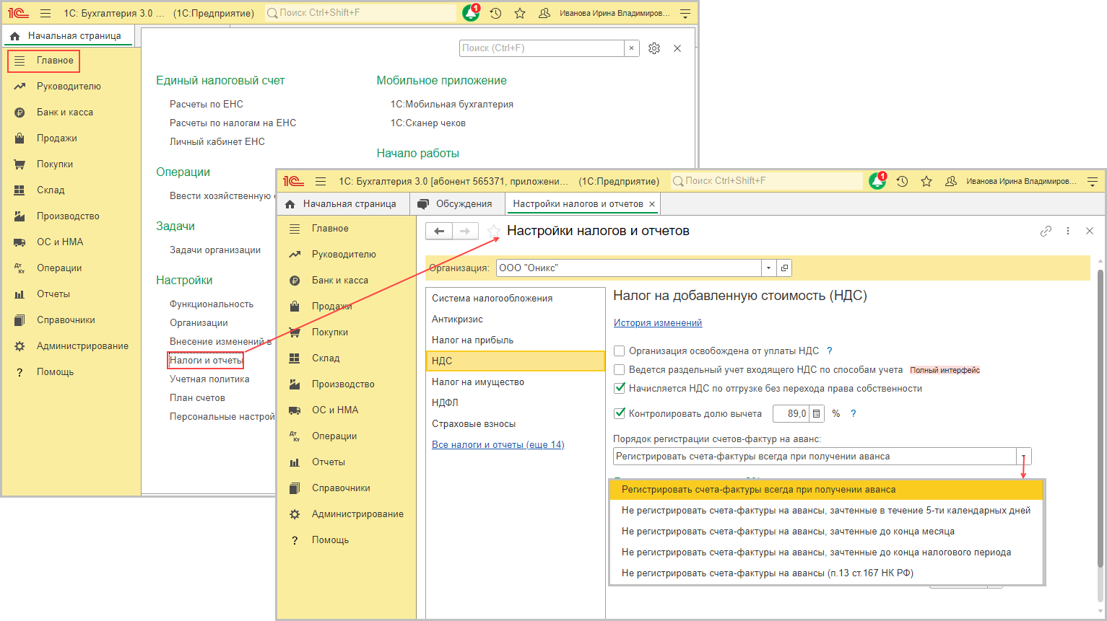Collapse the invoice registration order dropdown arrow
The width and height of the screenshot is (1107, 621).
[1024, 457]
